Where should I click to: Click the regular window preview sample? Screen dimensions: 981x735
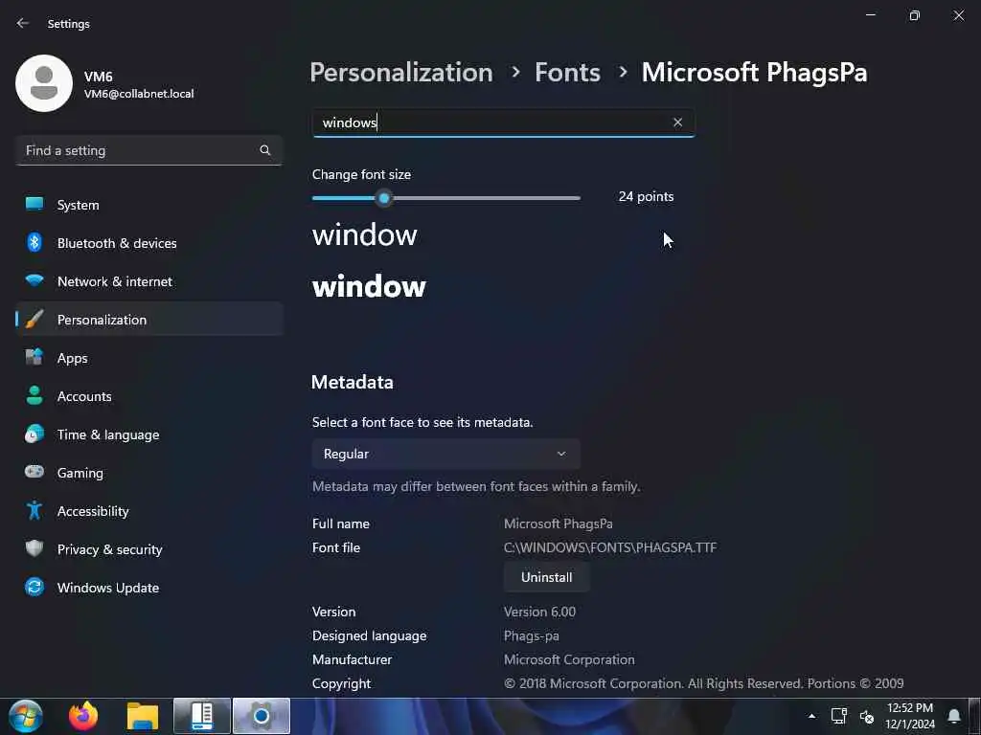coord(365,235)
